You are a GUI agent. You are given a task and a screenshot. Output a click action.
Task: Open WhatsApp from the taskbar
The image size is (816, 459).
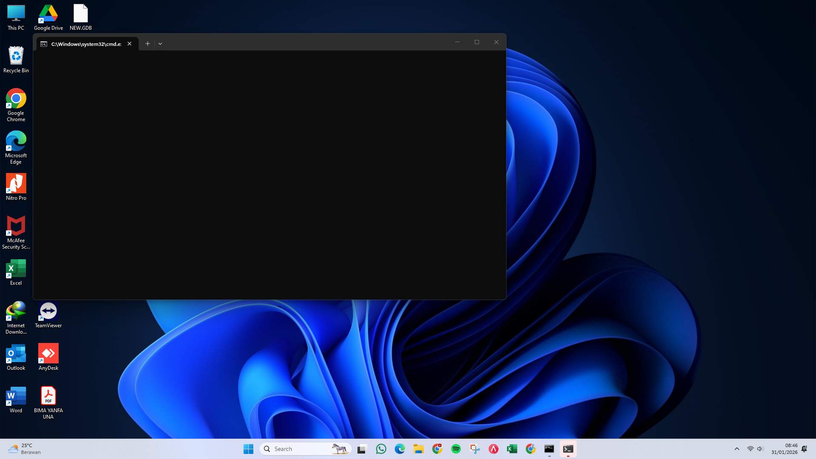[x=381, y=448]
